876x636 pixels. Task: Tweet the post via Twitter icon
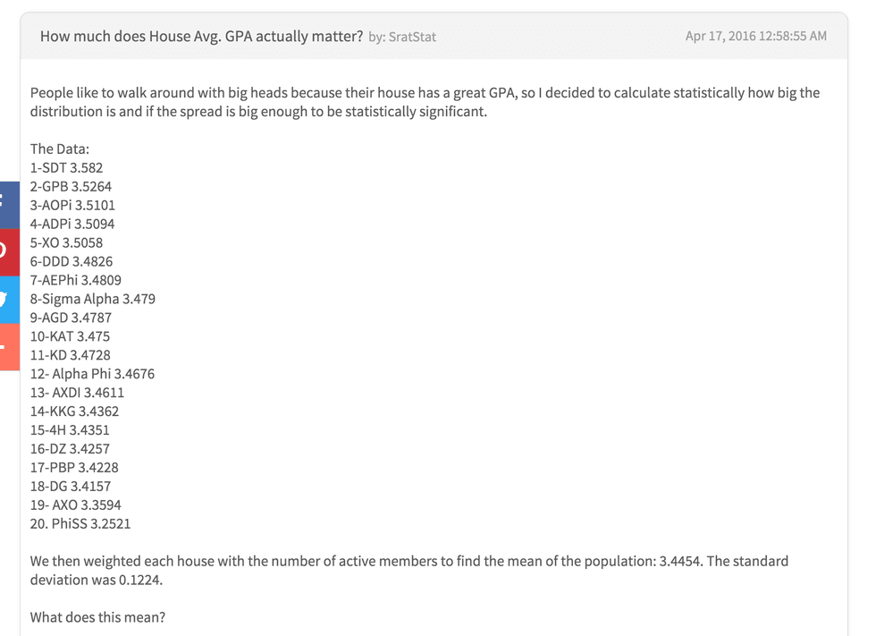(8, 299)
